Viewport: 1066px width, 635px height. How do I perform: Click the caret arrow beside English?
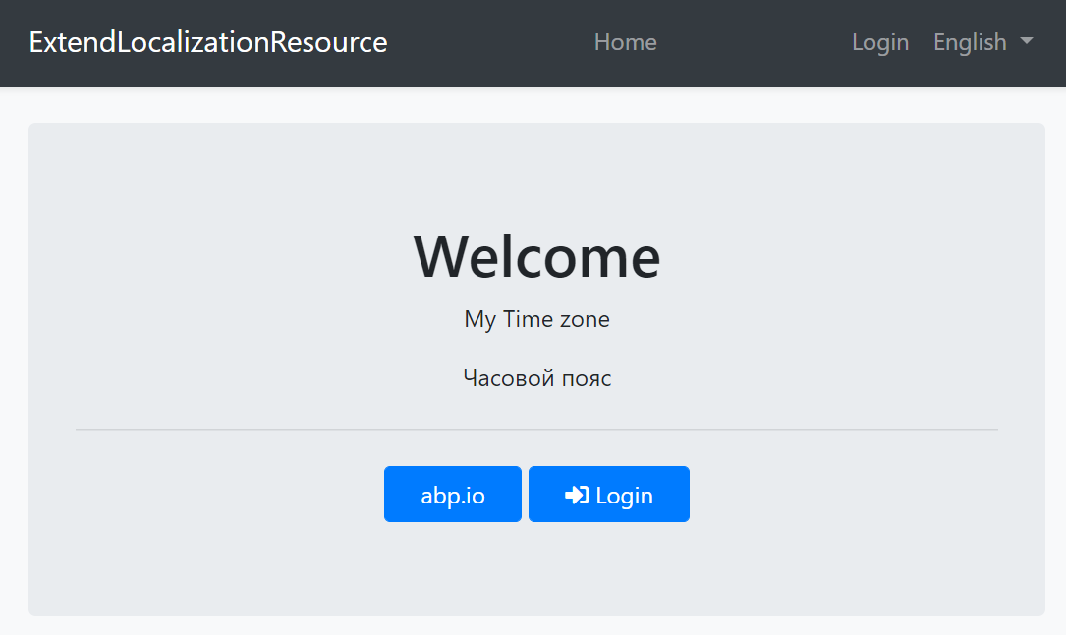click(x=1027, y=42)
